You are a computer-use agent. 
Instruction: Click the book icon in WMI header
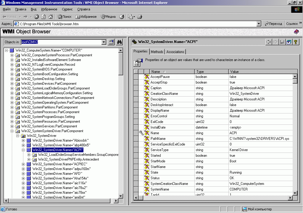coord(296,31)
